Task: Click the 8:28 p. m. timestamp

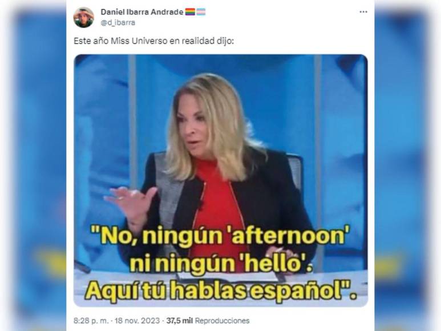Action: click(x=91, y=321)
